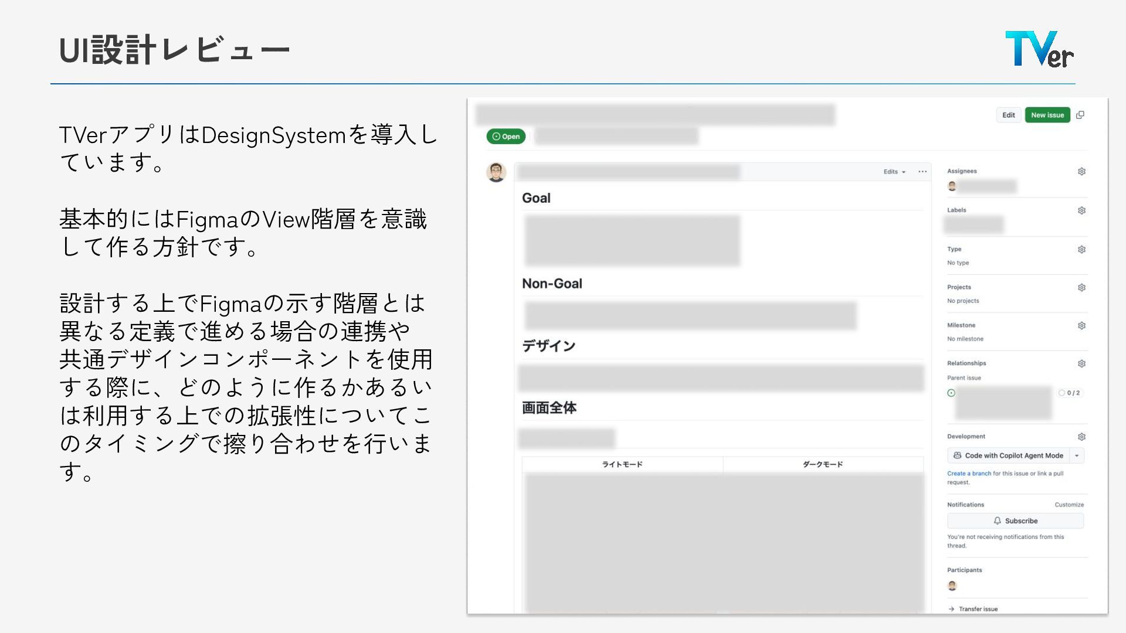The width and height of the screenshot is (1126, 633).
Task: Click the Type gear icon
Action: pos(1081,250)
